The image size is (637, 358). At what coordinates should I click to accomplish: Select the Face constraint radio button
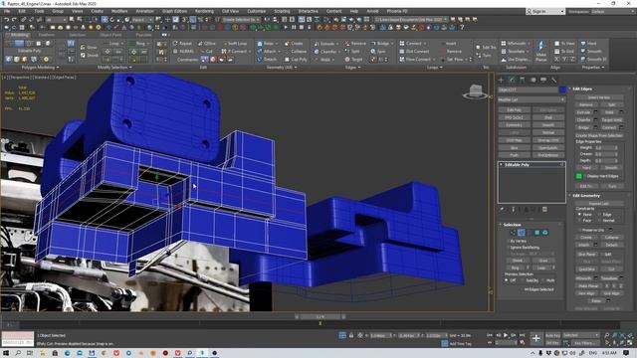click(x=579, y=221)
